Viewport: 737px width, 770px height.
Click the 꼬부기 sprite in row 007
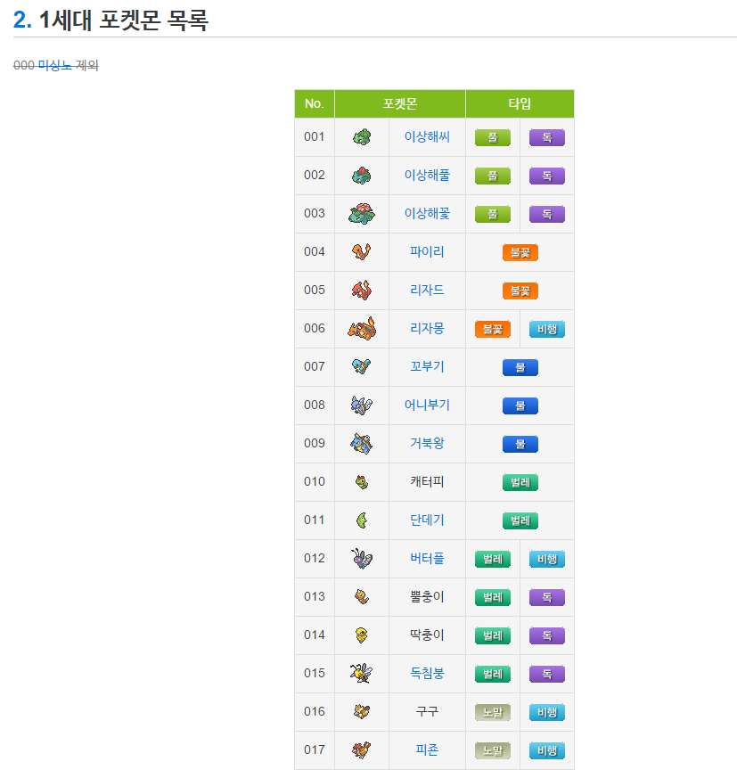pos(362,367)
